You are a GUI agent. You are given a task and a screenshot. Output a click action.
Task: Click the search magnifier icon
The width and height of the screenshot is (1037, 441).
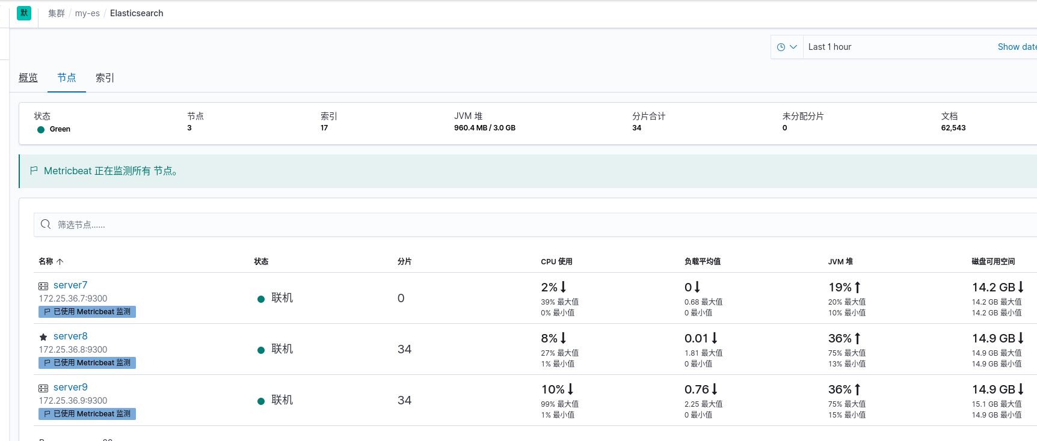pos(46,225)
